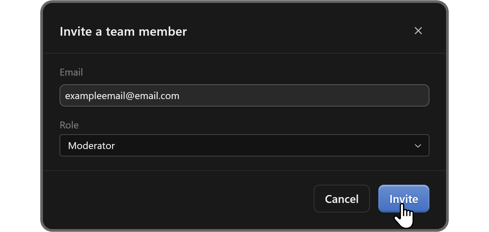Expand the role combo box list
Screen dimensions: 489x232
pyautogui.click(x=418, y=146)
